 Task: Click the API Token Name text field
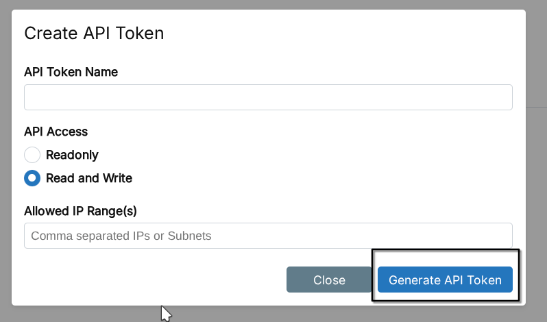268,97
